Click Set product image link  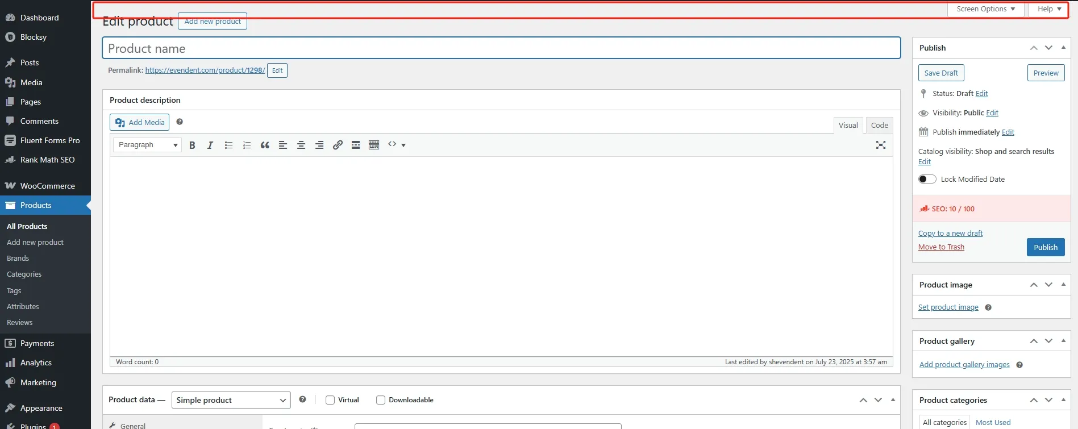[948, 307]
